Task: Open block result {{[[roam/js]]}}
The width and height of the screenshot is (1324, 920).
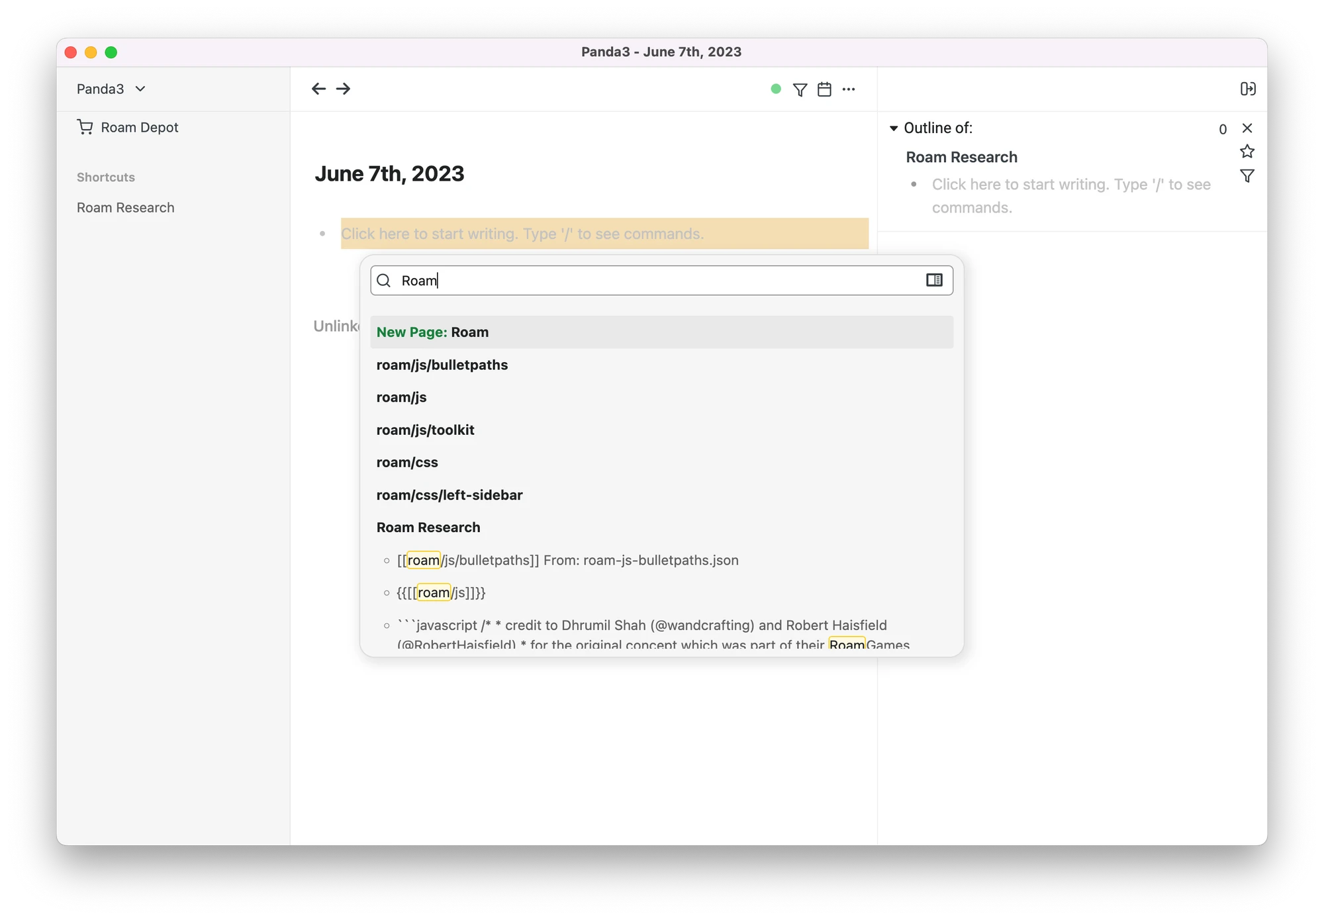Action: coord(661,592)
